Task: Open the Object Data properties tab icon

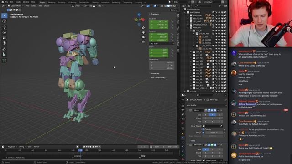Action: pos(182,155)
